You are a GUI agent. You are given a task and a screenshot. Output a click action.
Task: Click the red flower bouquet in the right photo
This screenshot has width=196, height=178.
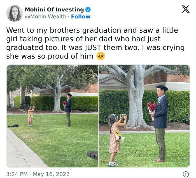pos(151,107)
